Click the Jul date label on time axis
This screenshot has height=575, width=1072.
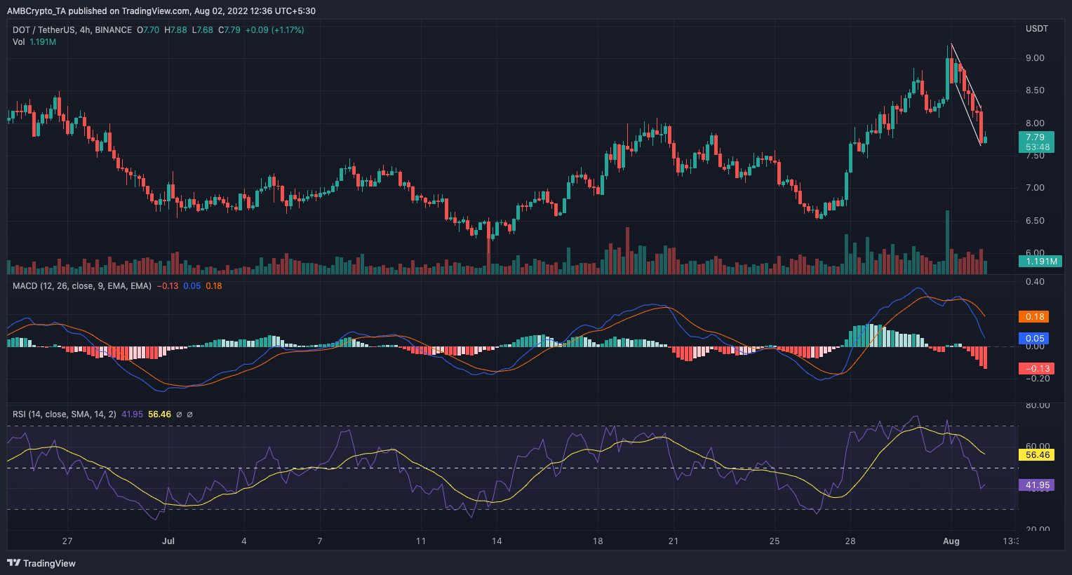pos(168,541)
